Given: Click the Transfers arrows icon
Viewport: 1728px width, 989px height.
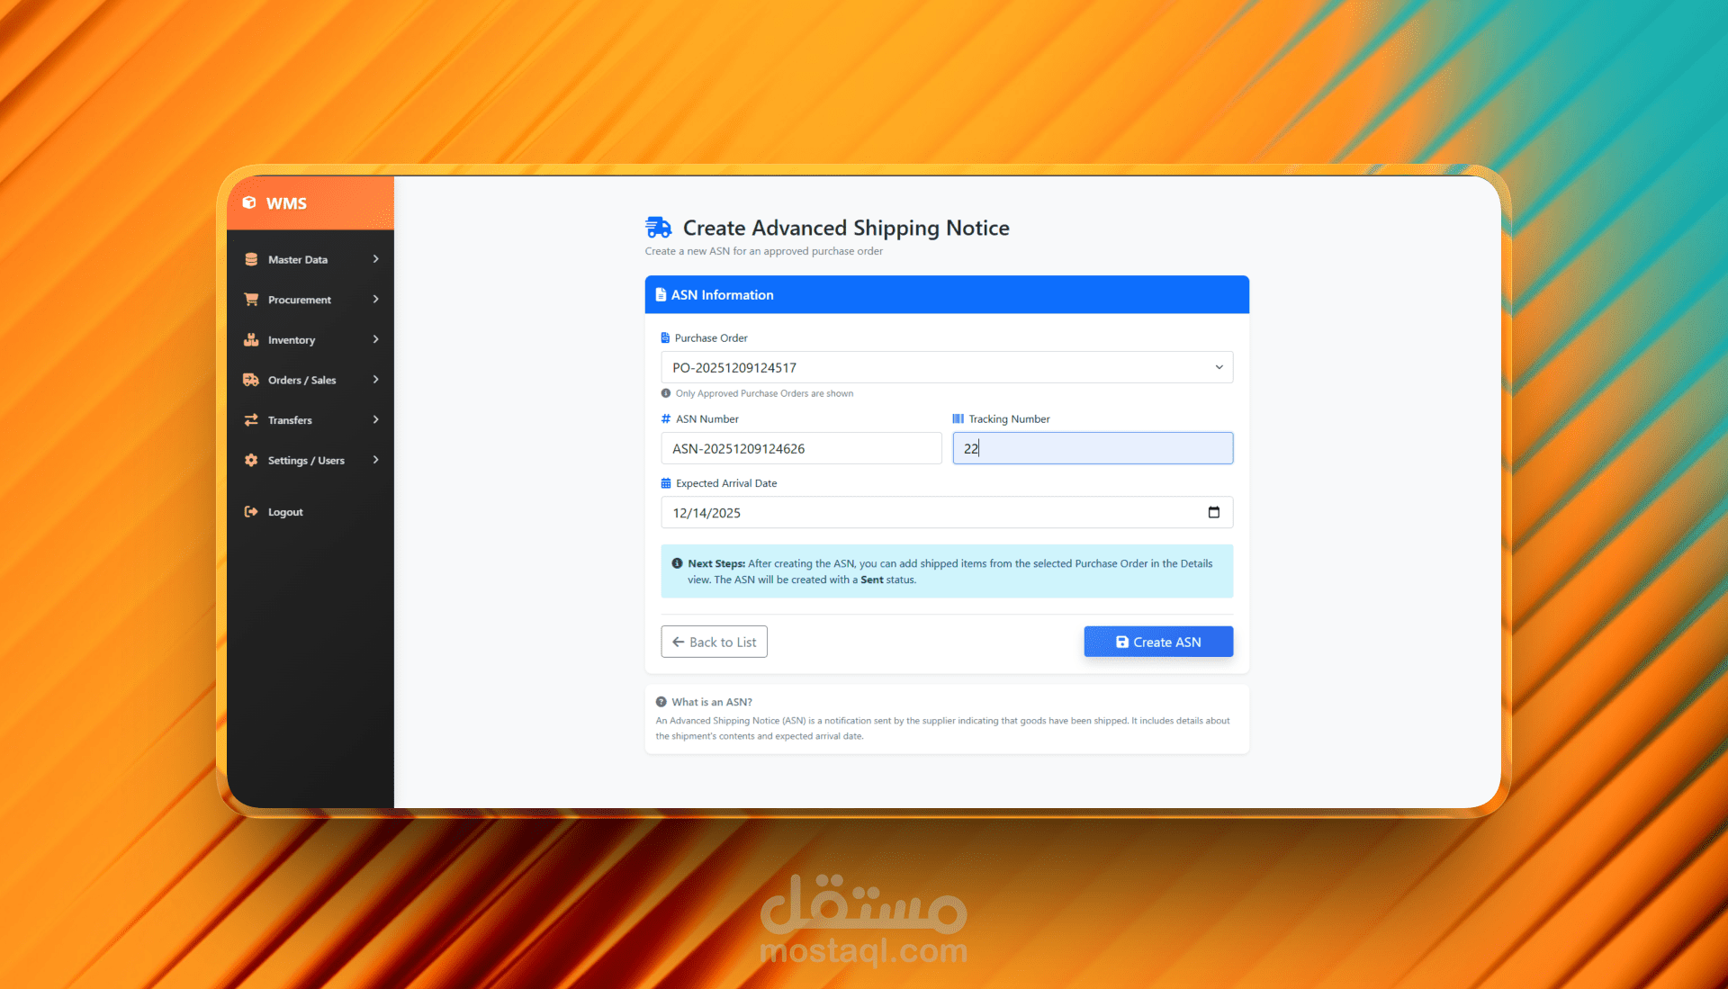Looking at the screenshot, I should [x=251, y=420].
